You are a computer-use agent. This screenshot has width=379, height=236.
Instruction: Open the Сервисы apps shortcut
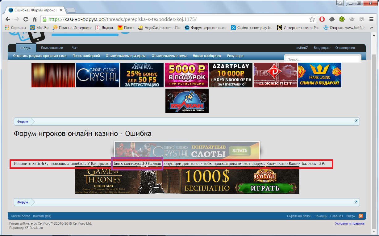(15, 28)
